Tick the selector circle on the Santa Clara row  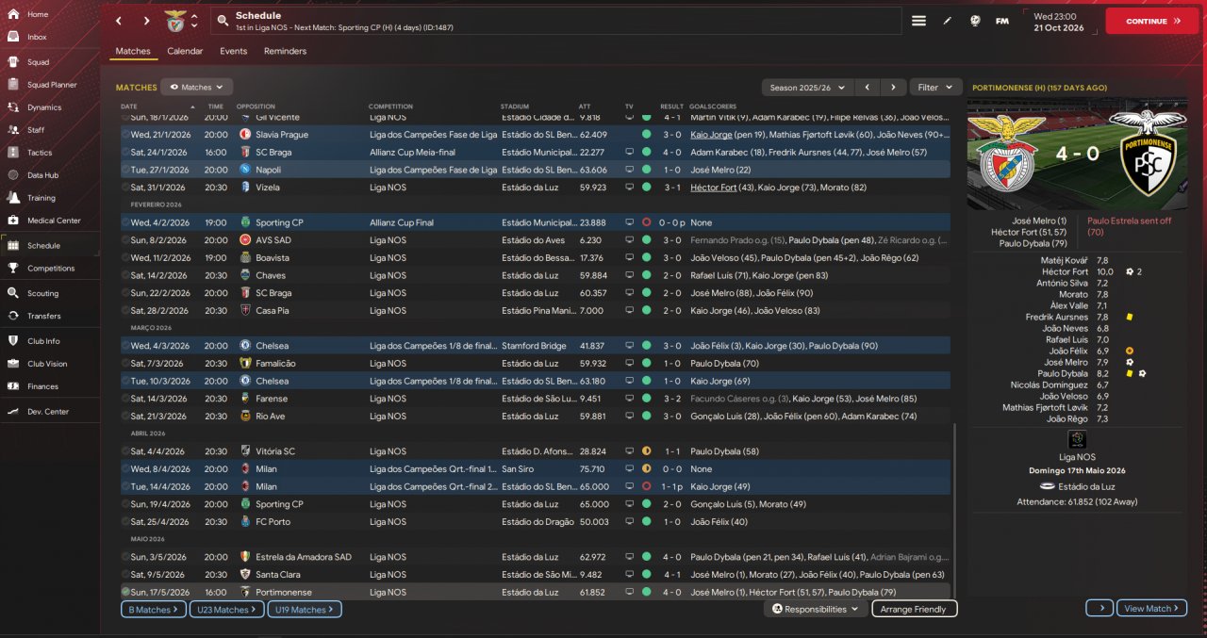(x=126, y=574)
